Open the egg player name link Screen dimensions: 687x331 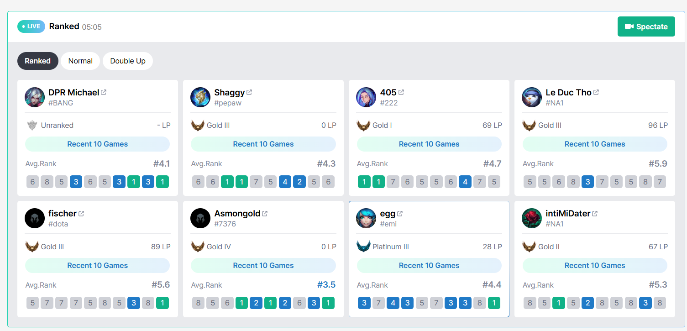[388, 214]
